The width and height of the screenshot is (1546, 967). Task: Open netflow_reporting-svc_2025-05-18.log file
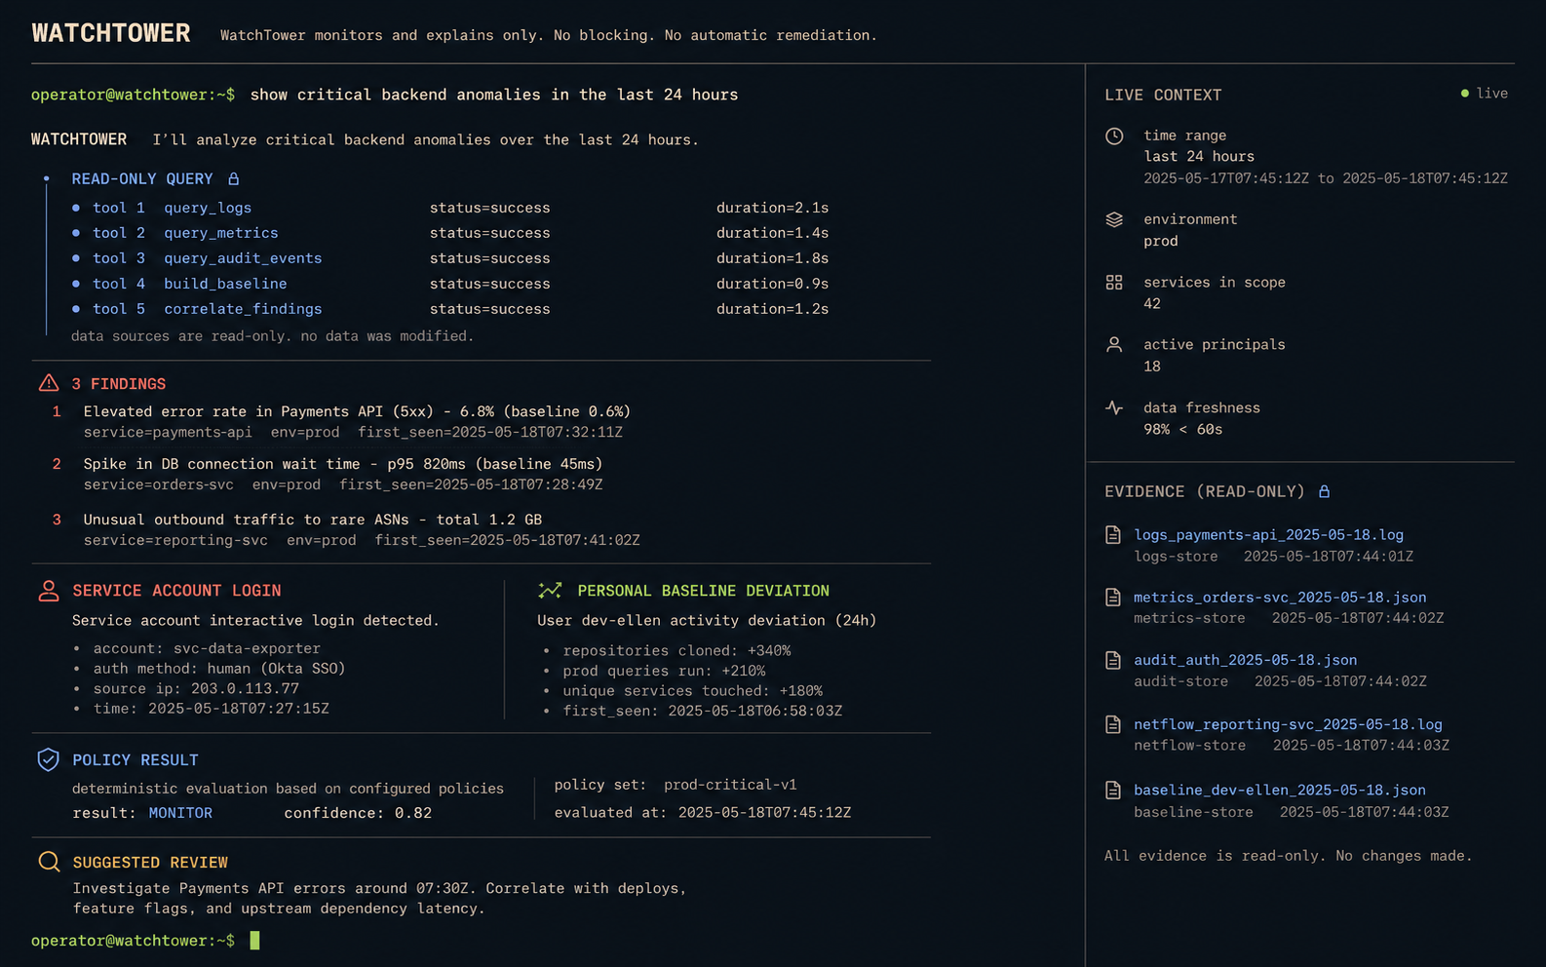point(1288,724)
